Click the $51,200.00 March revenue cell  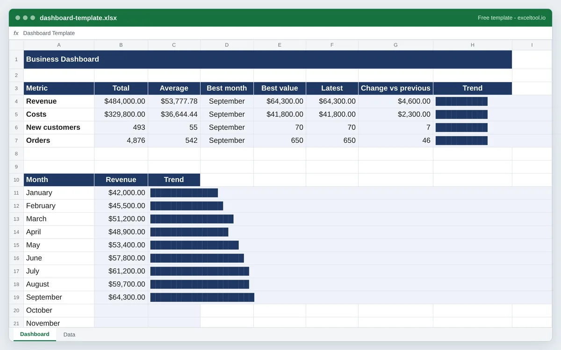(121, 219)
